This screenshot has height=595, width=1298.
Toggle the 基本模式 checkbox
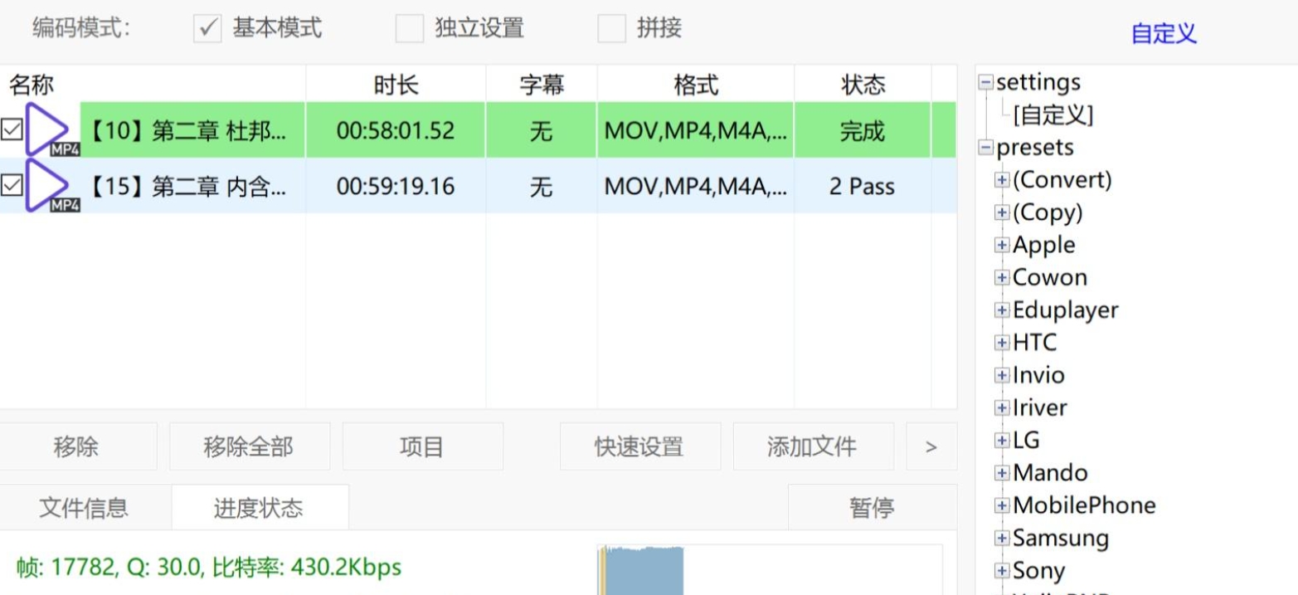pyautogui.click(x=207, y=28)
